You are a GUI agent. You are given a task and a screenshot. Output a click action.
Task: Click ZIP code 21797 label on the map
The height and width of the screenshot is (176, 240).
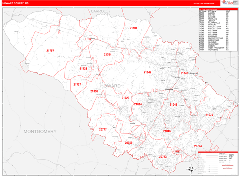point(50,51)
